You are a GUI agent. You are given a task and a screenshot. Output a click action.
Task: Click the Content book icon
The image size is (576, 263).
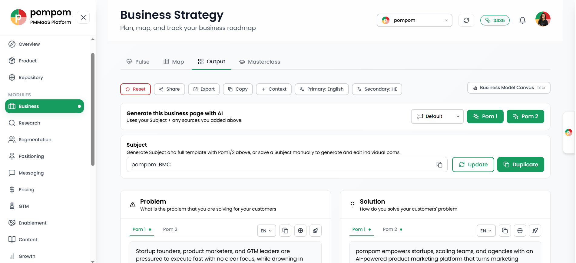(12, 240)
